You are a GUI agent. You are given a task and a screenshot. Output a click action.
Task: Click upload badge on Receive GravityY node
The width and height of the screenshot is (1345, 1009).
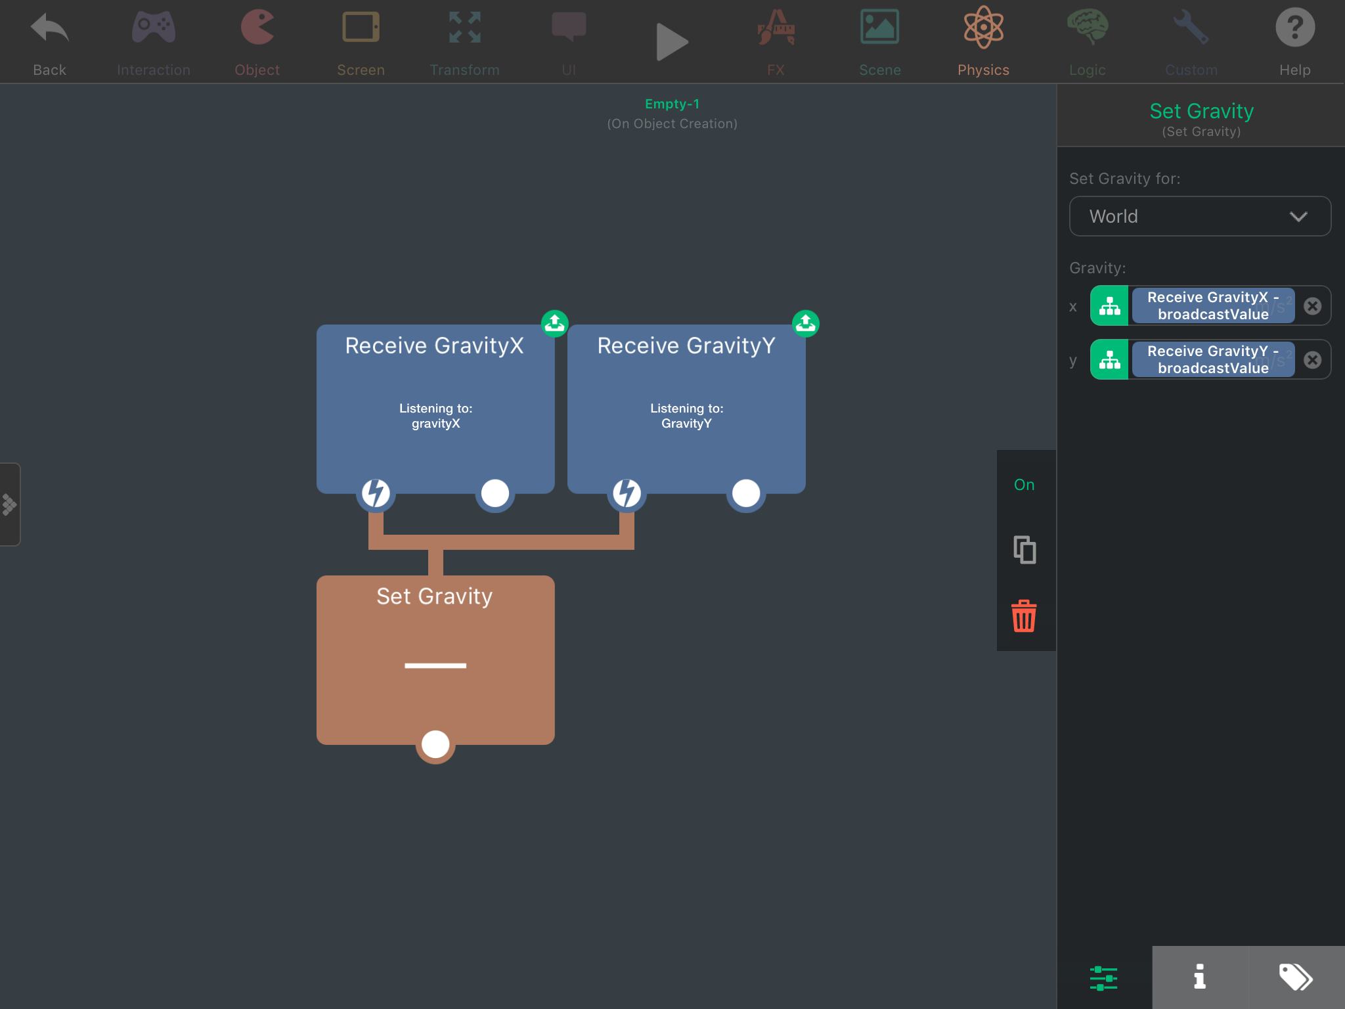coord(805,323)
